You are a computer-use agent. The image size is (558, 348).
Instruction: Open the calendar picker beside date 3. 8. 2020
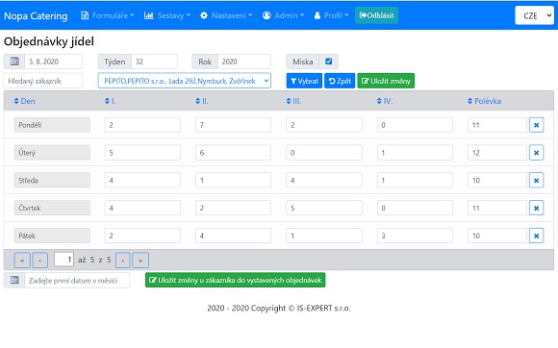[14, 62]
